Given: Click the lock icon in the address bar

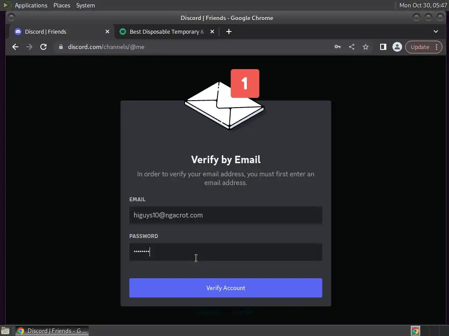Looking at the screenshot, I should pos(61,47).
